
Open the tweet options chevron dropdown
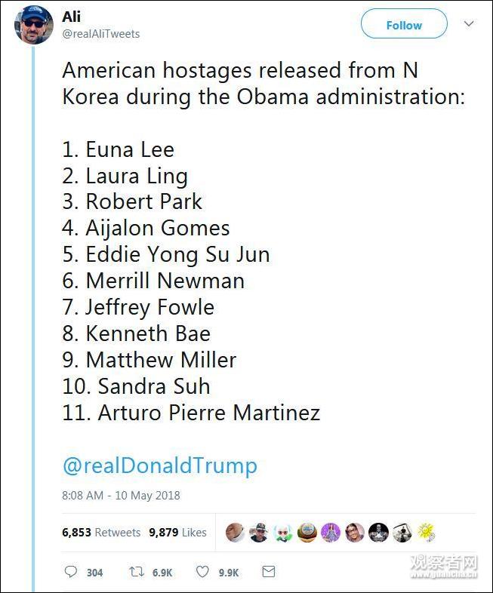tap(469, 24)
